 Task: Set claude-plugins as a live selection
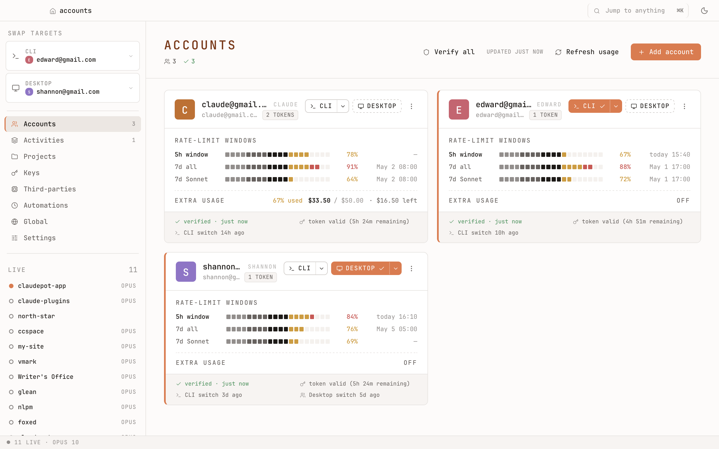click(44, 301)
